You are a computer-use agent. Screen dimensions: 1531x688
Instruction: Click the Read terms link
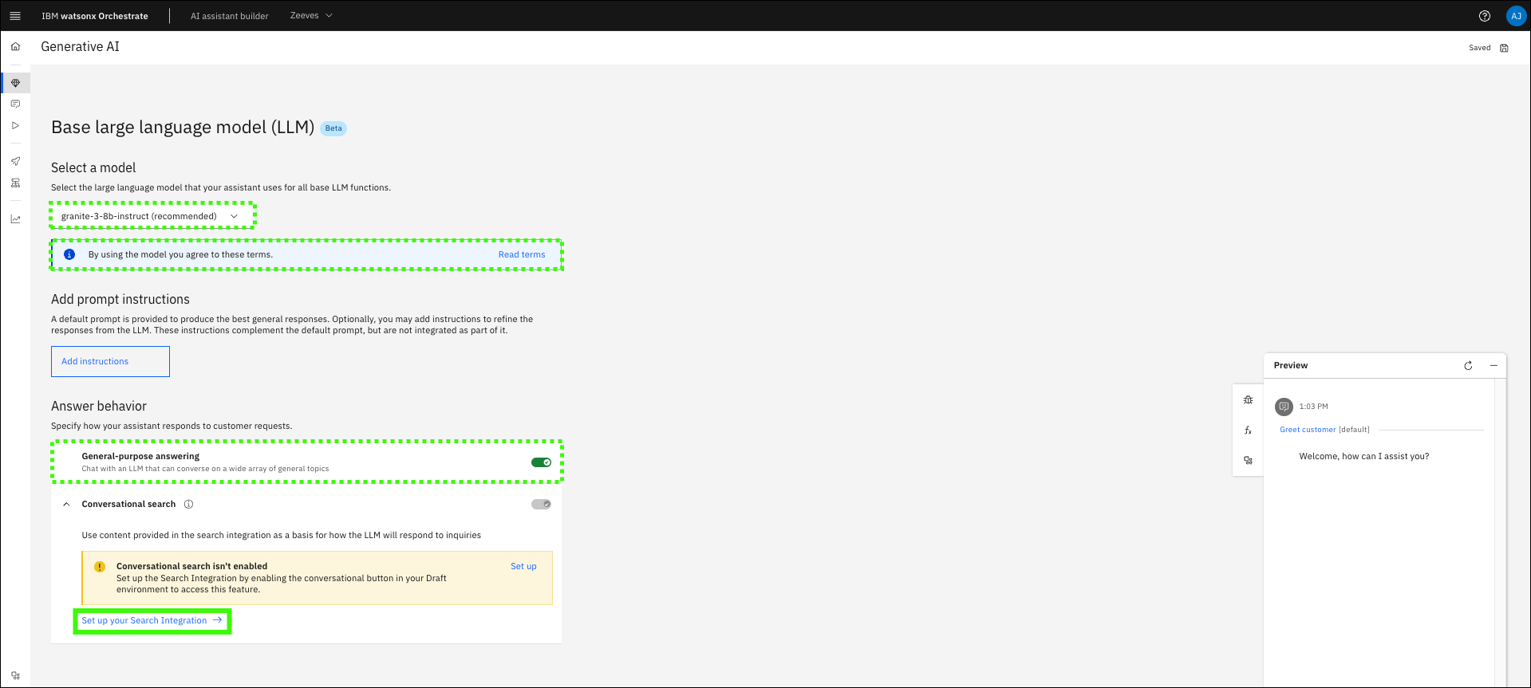point(522,255)
